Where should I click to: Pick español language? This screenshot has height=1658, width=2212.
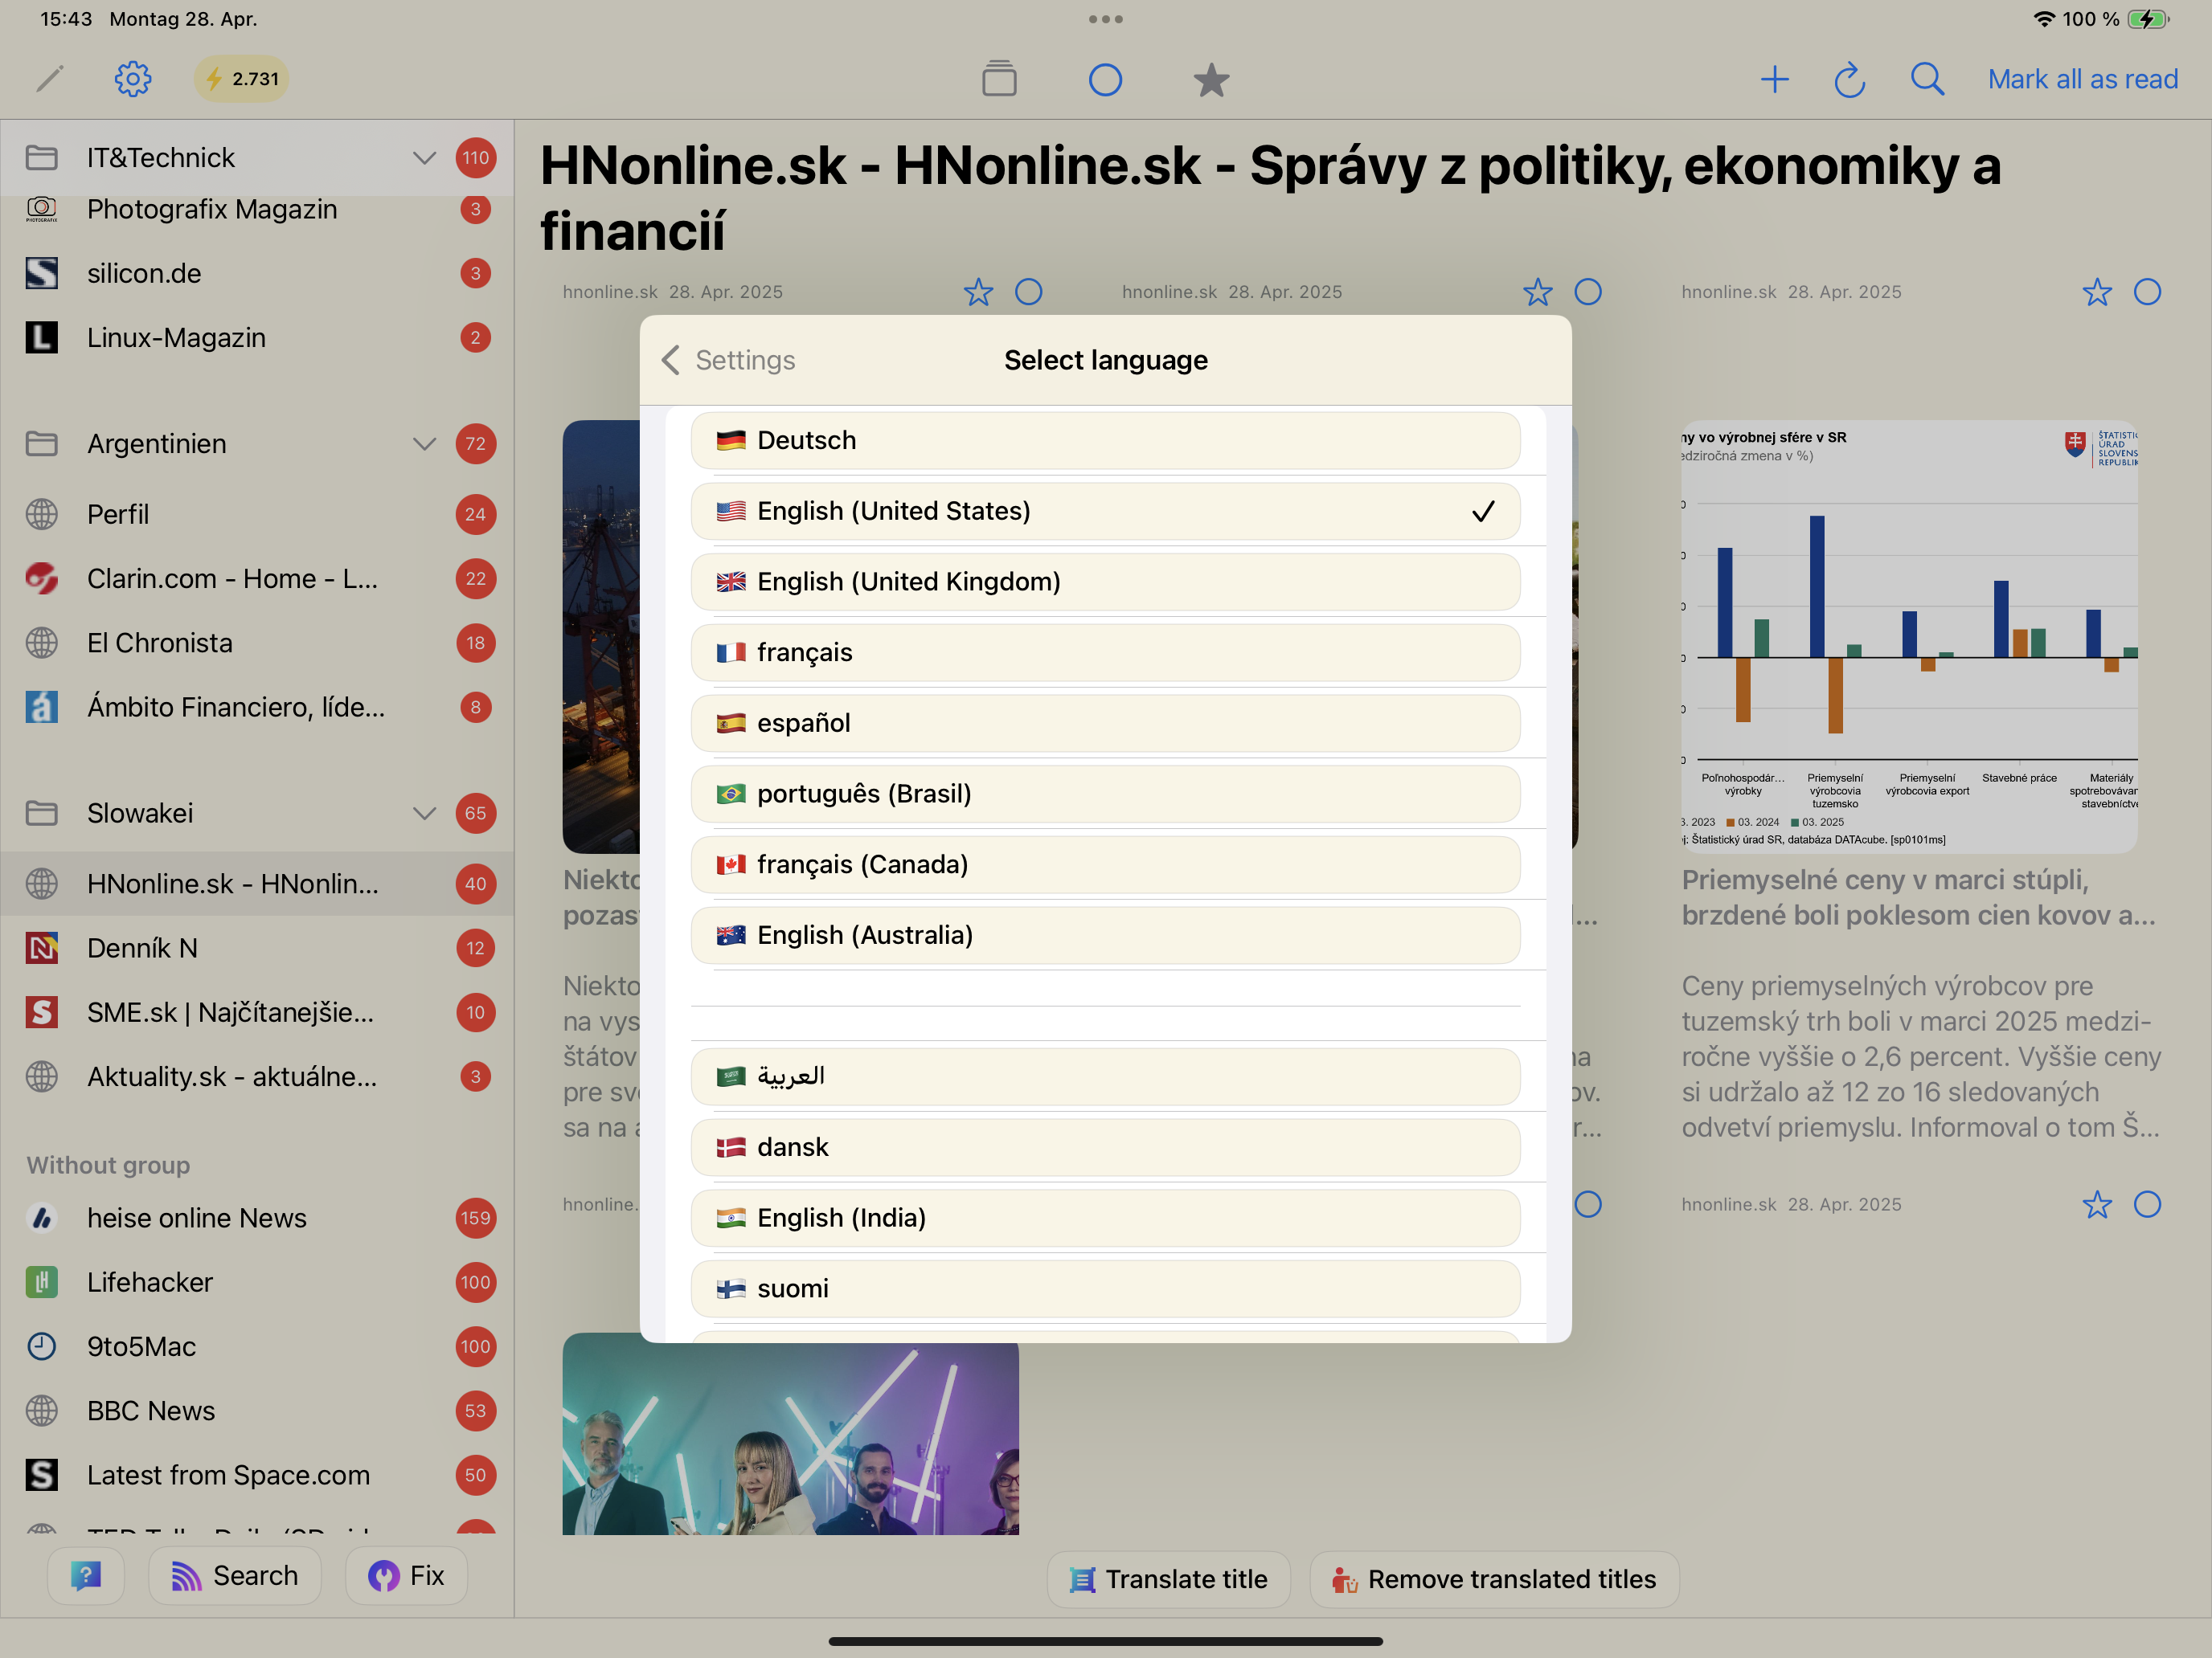[x=1105, y=724]
